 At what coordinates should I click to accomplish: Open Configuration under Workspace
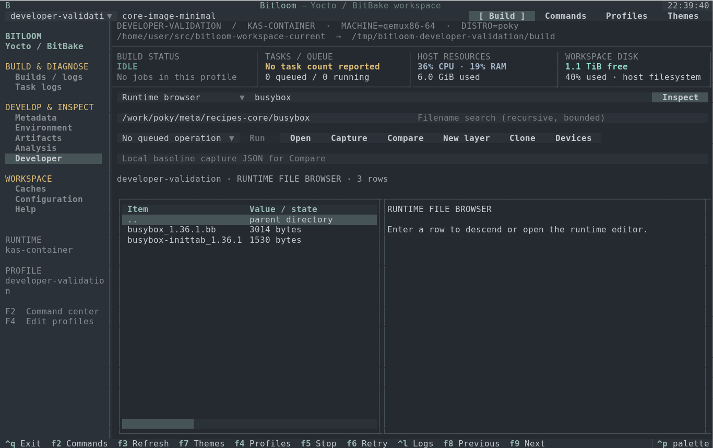(49, 199)
